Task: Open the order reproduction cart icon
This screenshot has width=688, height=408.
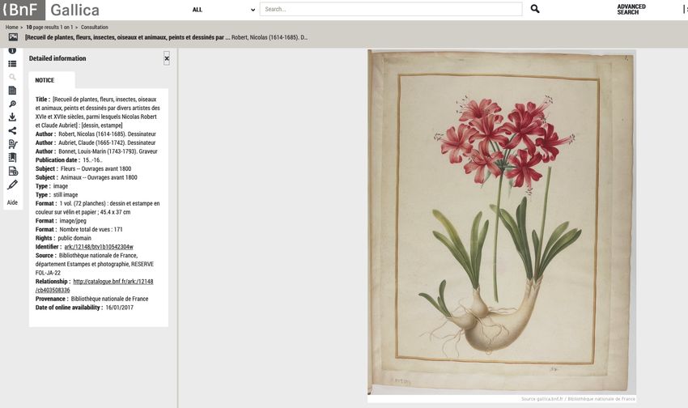Action: pyautogui.click(x=13, y=144)
